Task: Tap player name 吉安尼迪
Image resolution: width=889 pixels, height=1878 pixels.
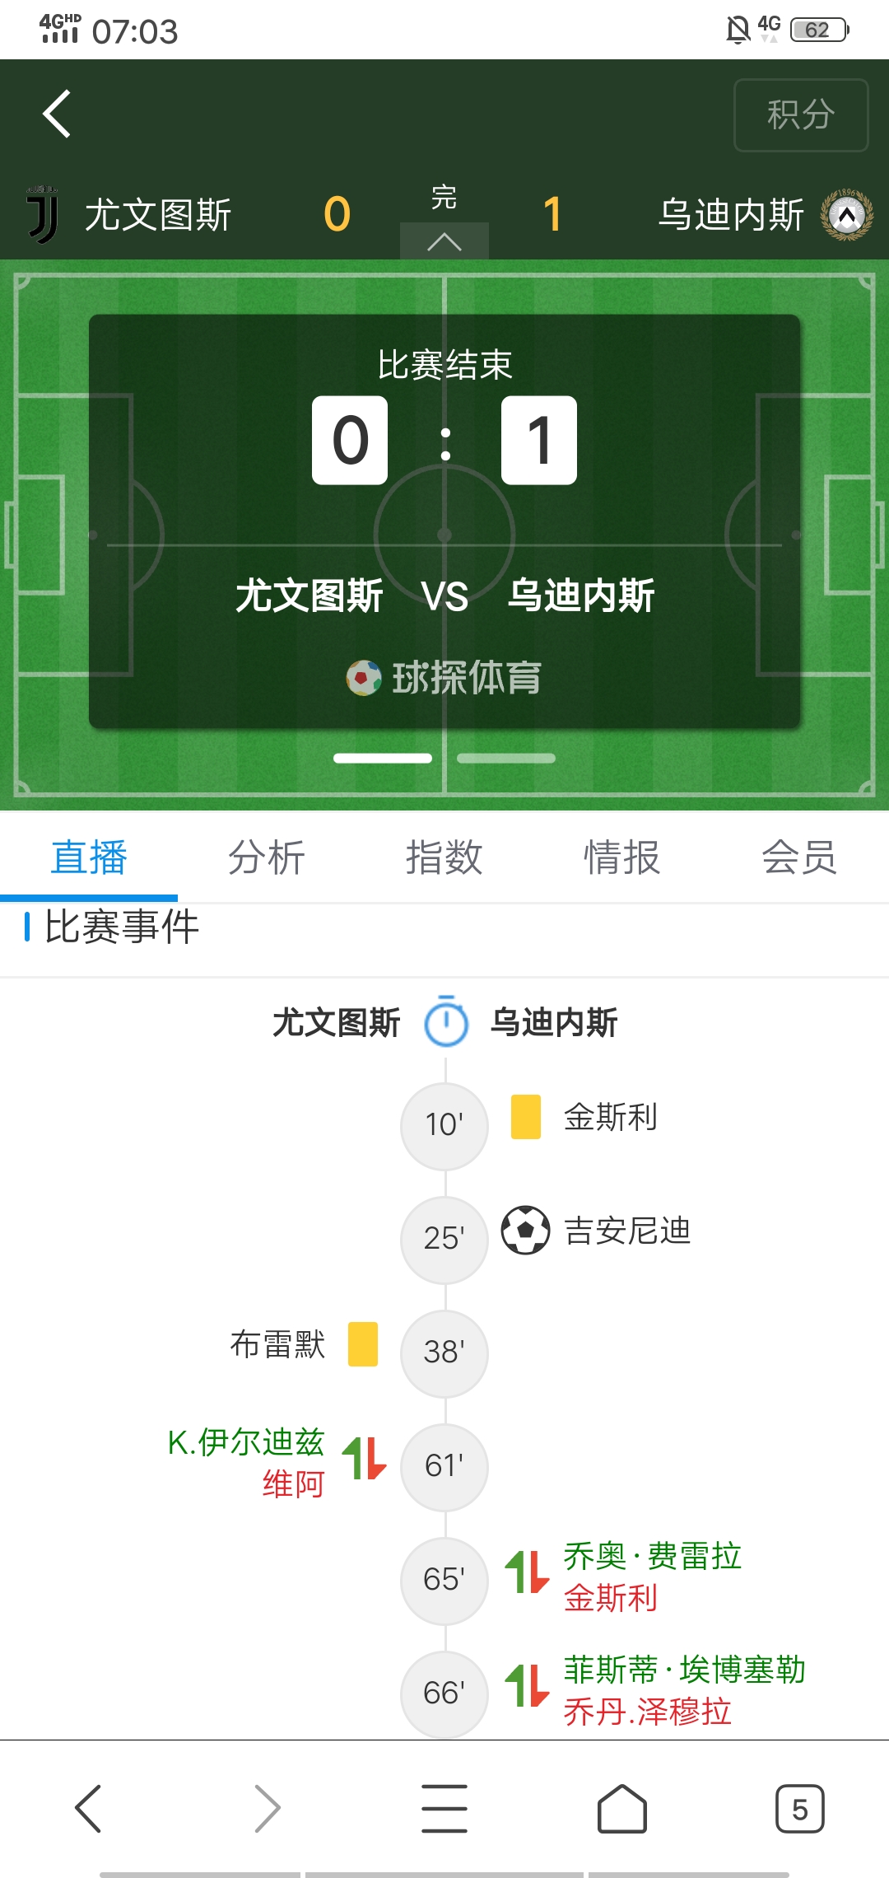Action: (x=627, y=1231)
